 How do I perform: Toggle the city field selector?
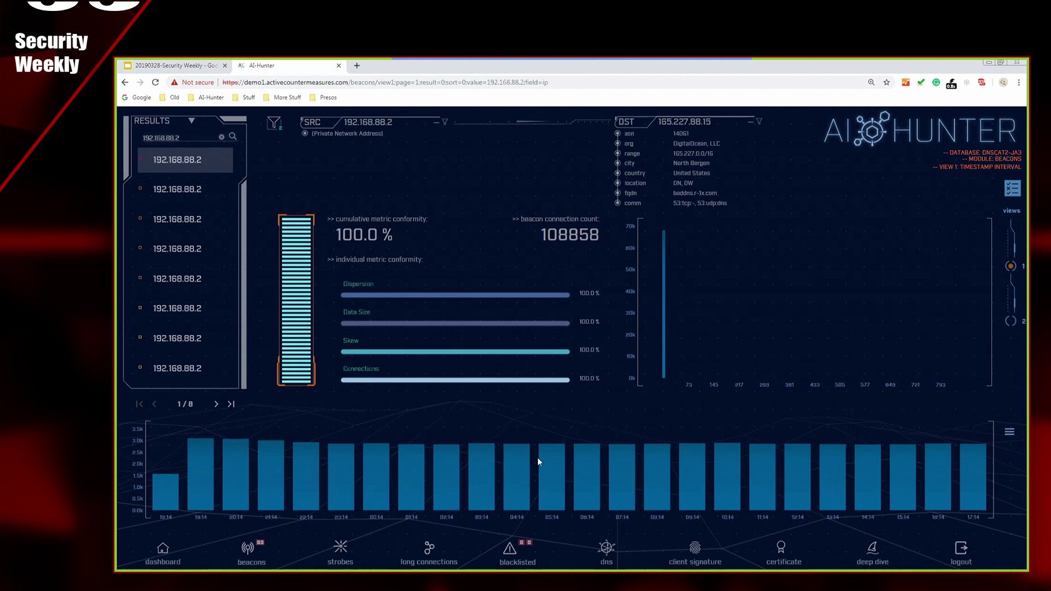[x=617, y=163]
